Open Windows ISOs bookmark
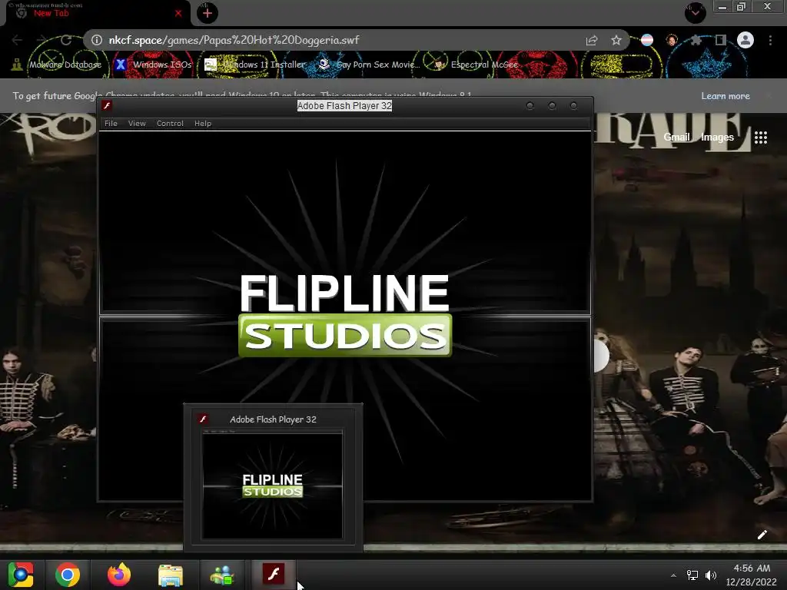 click(153, 65)
